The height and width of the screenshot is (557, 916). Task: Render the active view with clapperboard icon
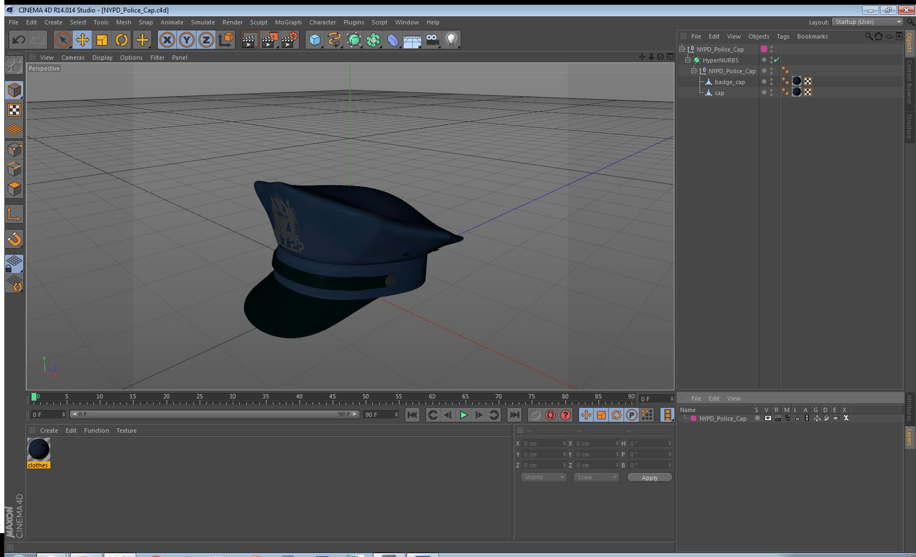coord(250,40)
